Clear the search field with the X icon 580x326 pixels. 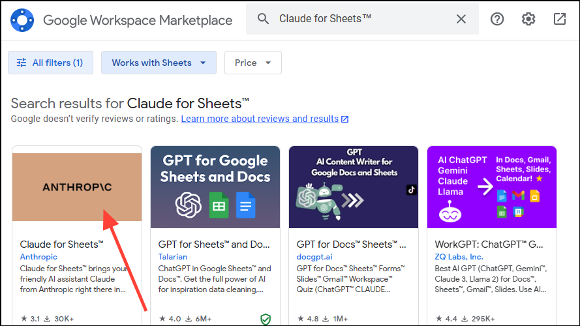coord(461,19)
